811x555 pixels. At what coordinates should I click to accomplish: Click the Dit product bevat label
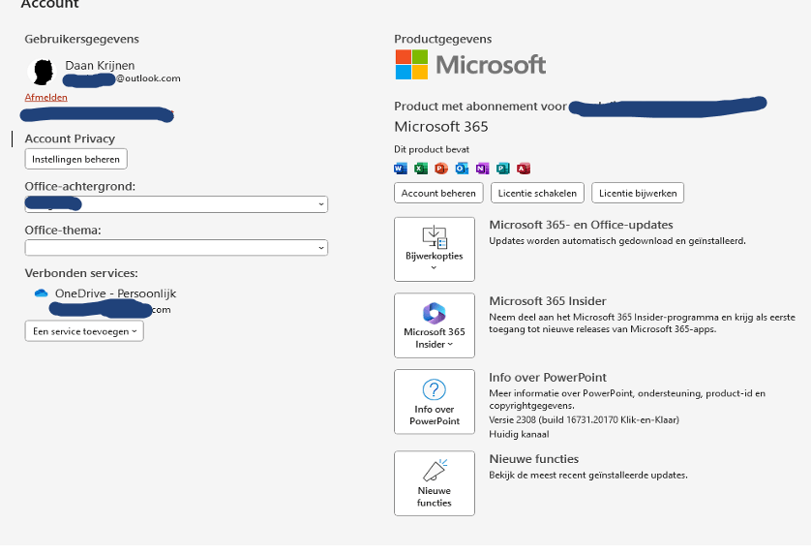(432, 149)
